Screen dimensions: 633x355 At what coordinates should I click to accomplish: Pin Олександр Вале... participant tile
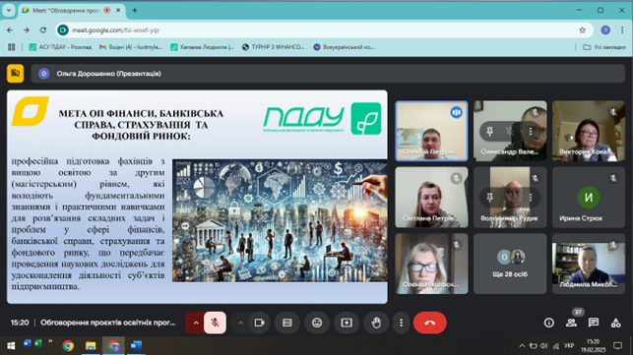489,131
